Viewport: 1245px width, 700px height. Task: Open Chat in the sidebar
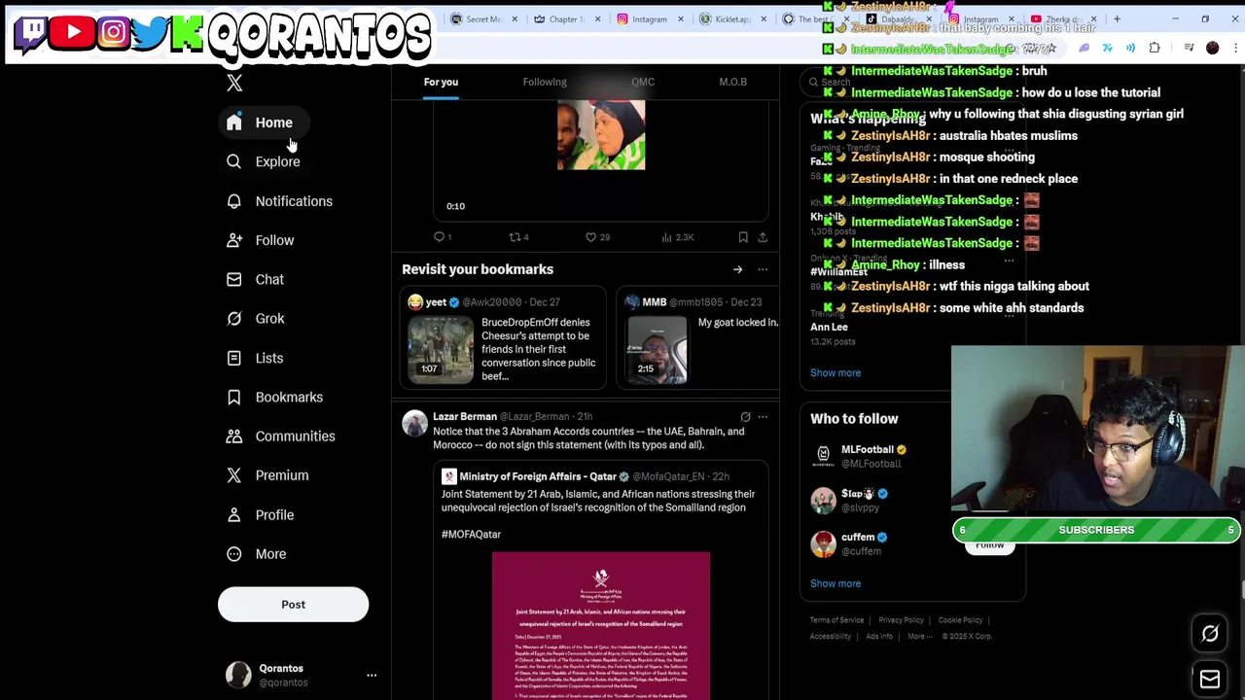(255, 279)
